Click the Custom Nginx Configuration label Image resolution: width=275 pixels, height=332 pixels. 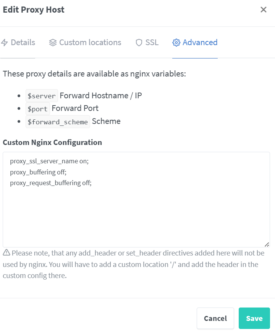coord(52,142)
